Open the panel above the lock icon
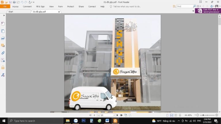The image size is (221, 124). point(3,60)
